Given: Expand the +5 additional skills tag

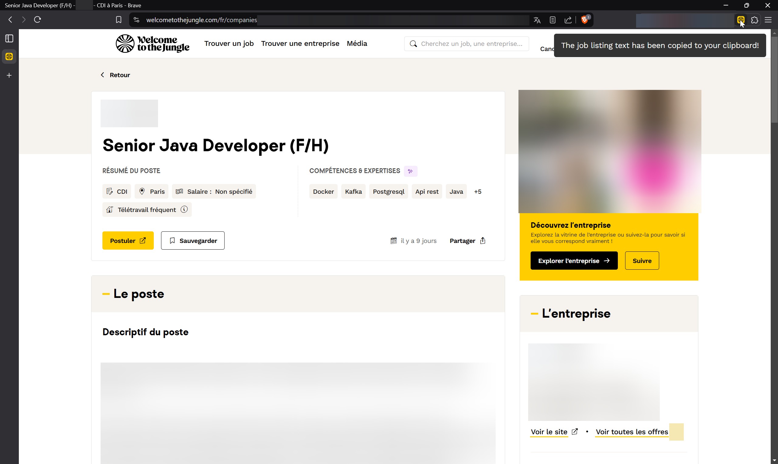Looking at the screenshot, I should point(478,192).
